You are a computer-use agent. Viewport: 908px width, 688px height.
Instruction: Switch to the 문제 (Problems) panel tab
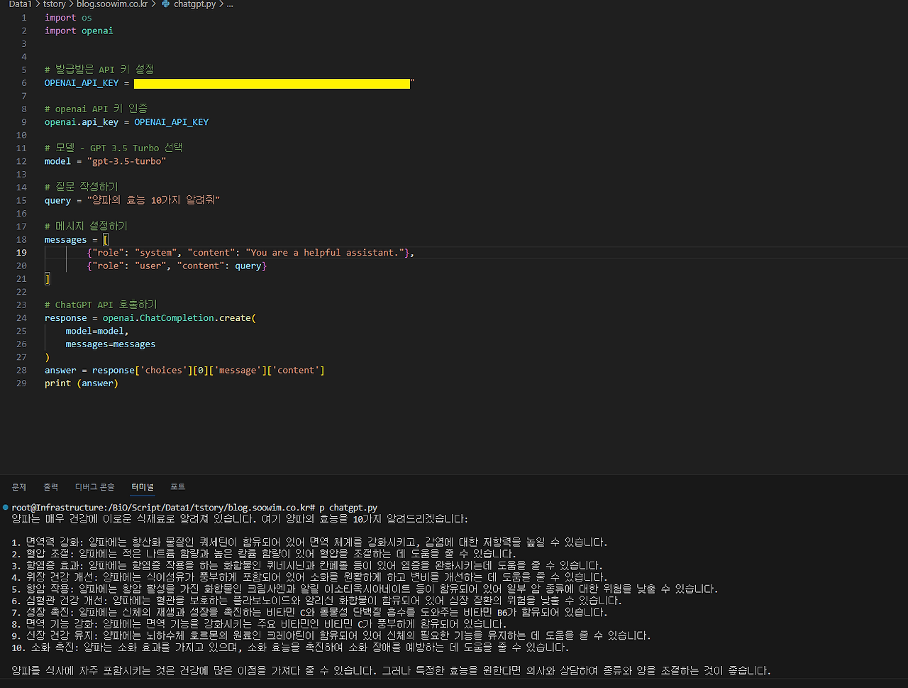coord(19,487)
